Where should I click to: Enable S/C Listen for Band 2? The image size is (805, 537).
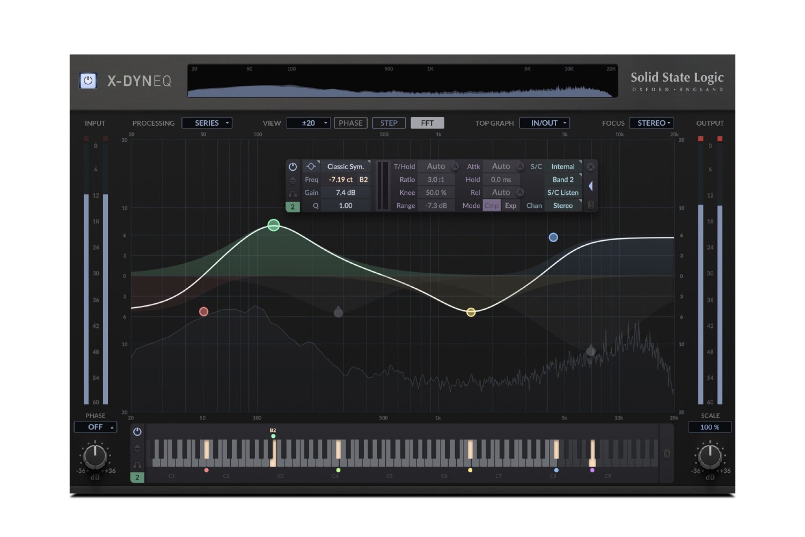click(x=562, y=192)
